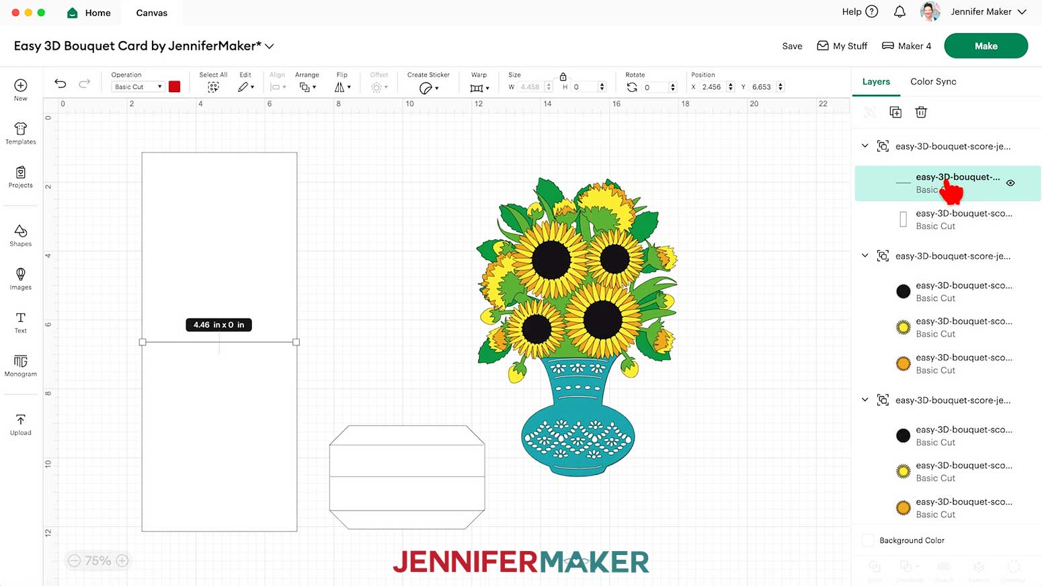Open the Flip options
The height and width of the screenshot is (586, 1042).
pos(342,87)
